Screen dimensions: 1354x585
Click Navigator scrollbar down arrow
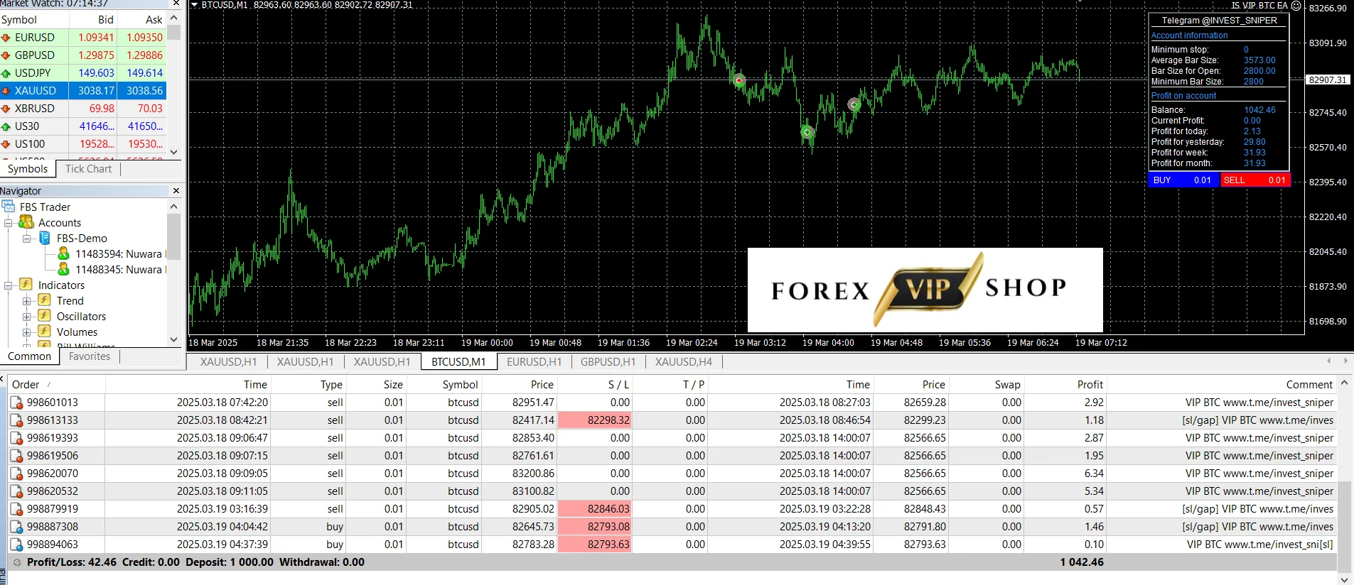174,340
